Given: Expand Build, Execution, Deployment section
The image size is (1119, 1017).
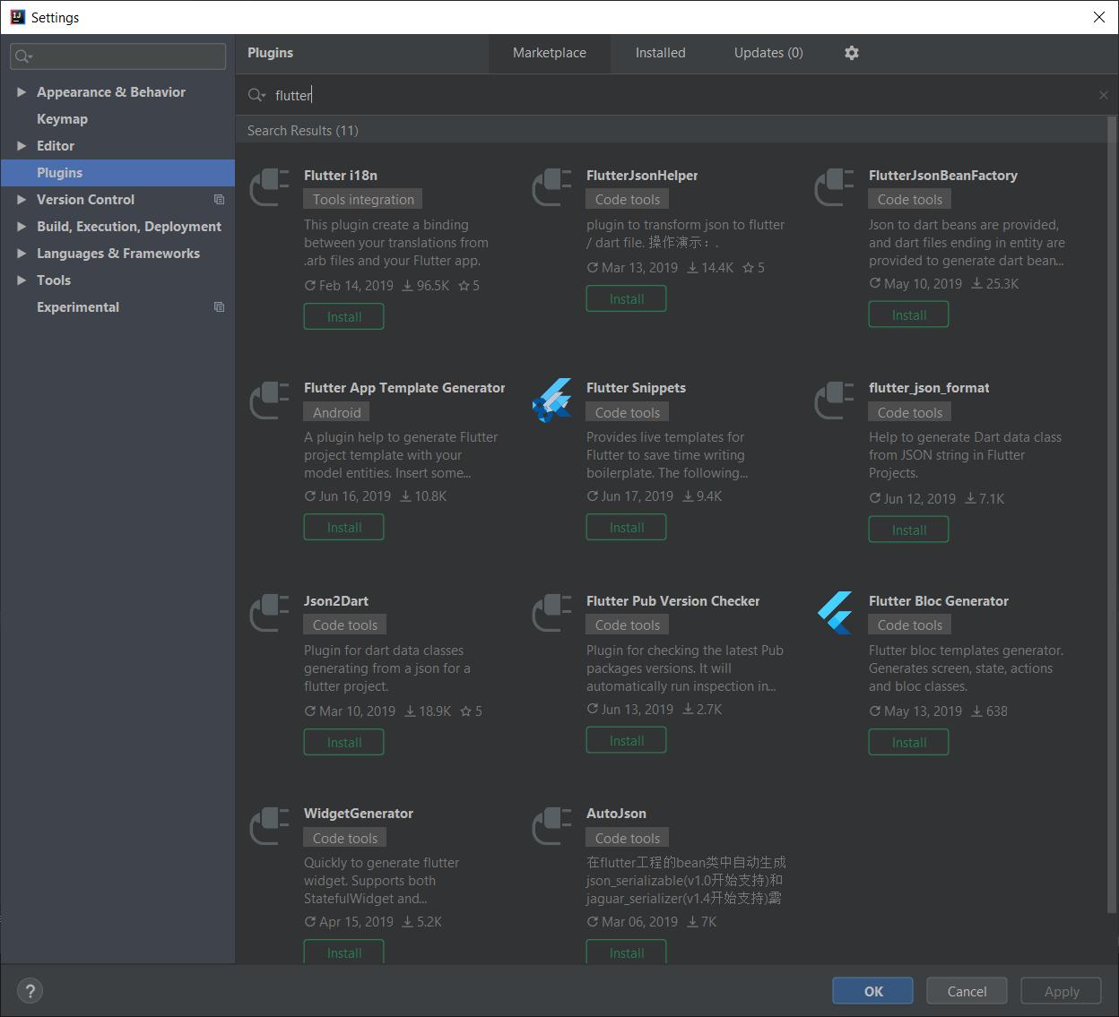Looking at the screenshot, I should coord(22,226).
